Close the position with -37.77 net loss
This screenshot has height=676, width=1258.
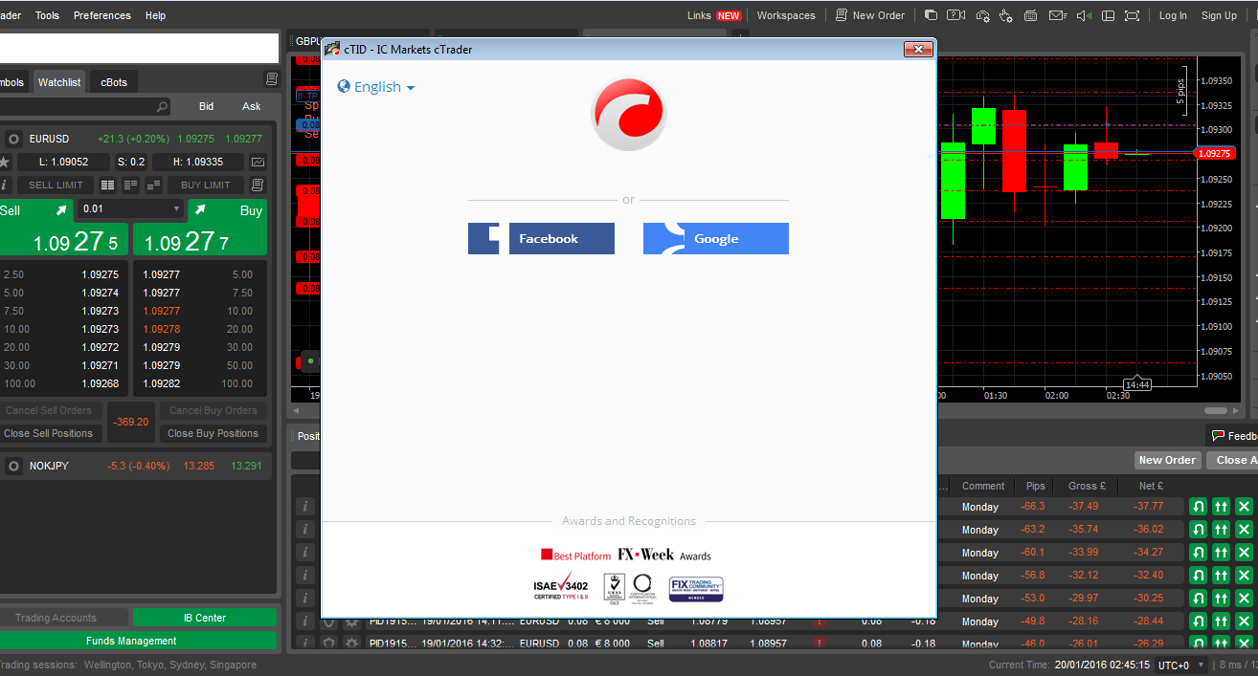click(1244, 506)
